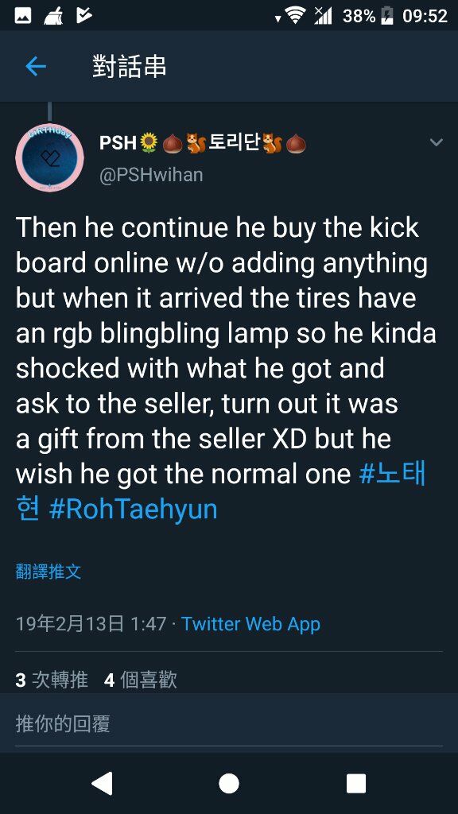View the 4 個喜歡 likes list
The image size is (458, 814).
point(141,680)
